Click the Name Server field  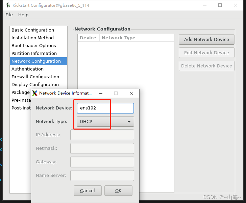(x=102, y=176)
